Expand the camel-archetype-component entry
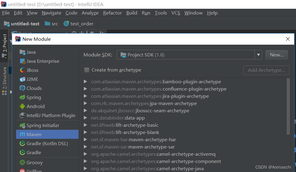 [x=85, y=161]
